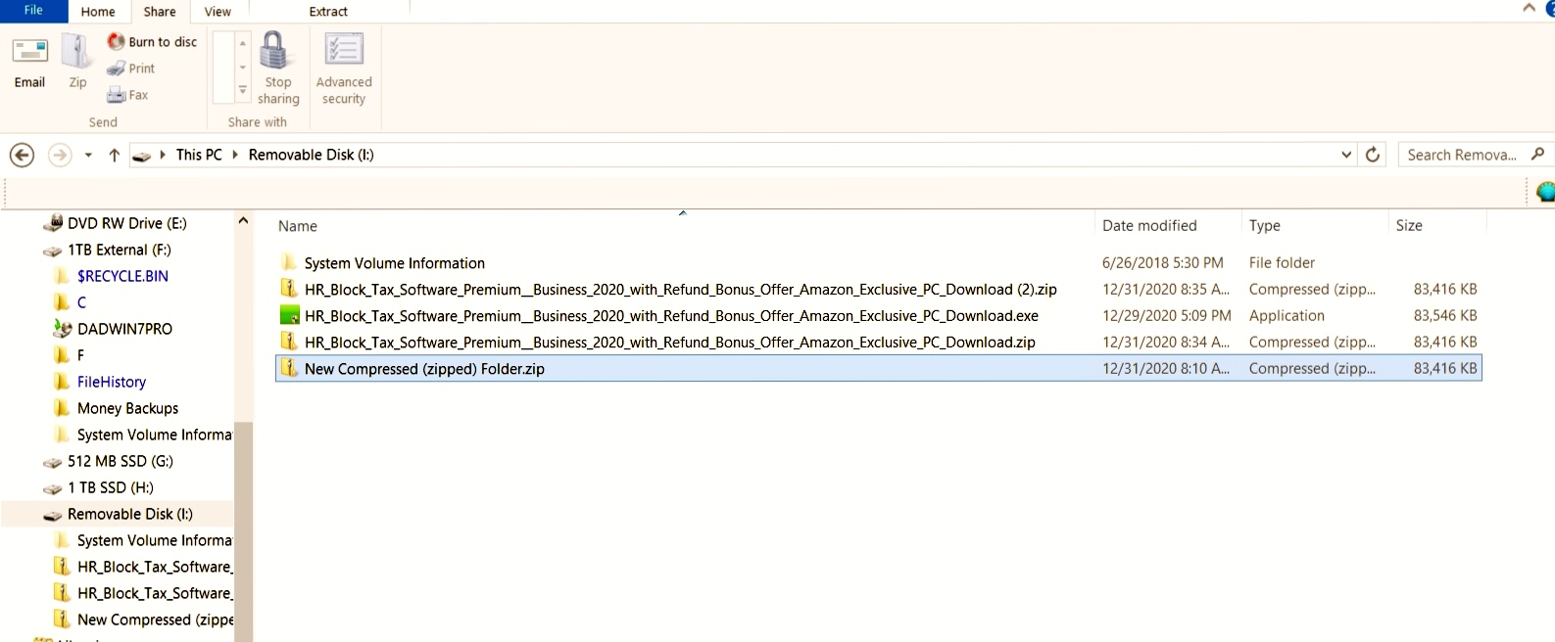Select HR_Block...PC_Download.exe application
1555x642 pixels.
point(671,316)
